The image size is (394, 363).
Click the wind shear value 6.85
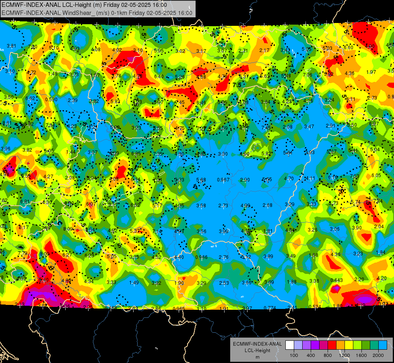[x=136, y=153]
